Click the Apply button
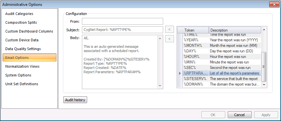Screen dimensions: 281x121 [x=266, y=115]
